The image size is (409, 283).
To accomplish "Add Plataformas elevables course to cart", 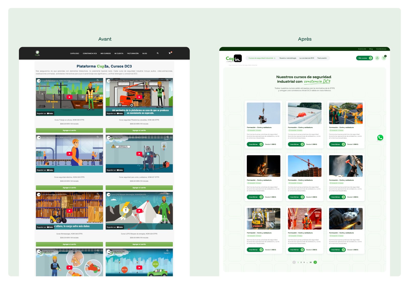I will 139,130.
